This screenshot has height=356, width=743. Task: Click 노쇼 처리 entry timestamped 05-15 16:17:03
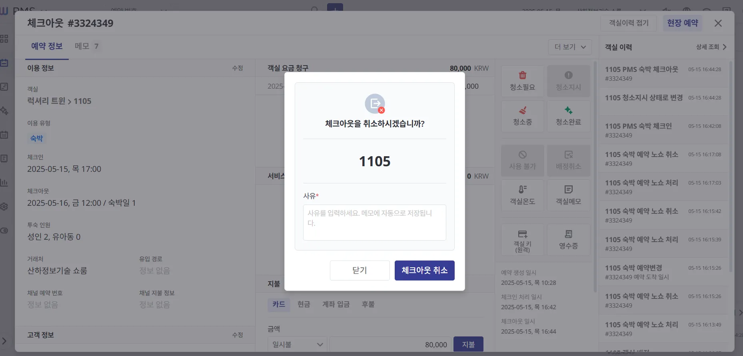pyautogui.click(x=663, y=187)
